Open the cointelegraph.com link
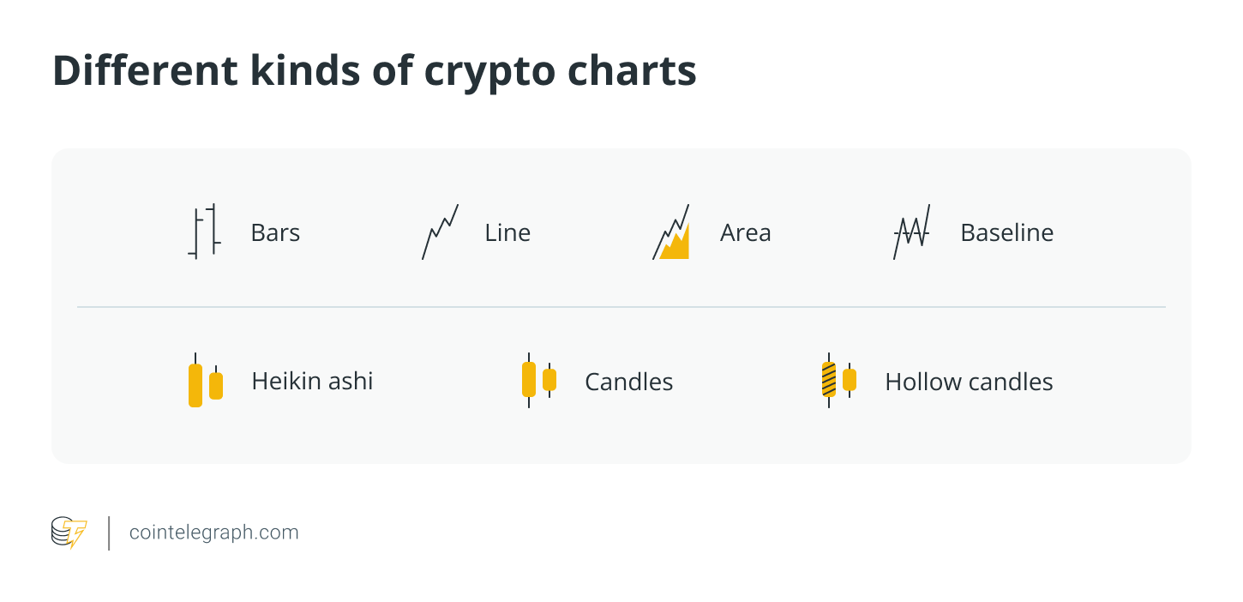 tap(213, 533)
